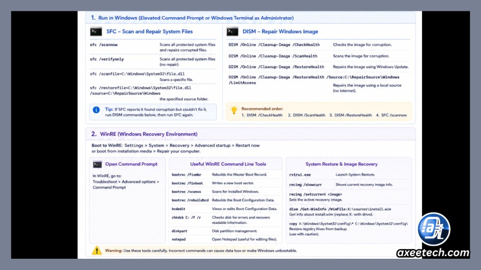Viewport: 481px width, 270px height.
Task: Click the 'bootrec /rebuildbcd' command
Action: 190,200
